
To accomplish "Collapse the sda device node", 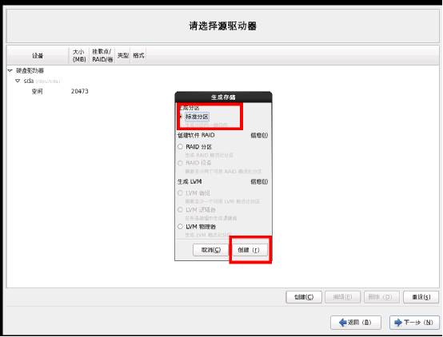I will (x=18, y=81).
